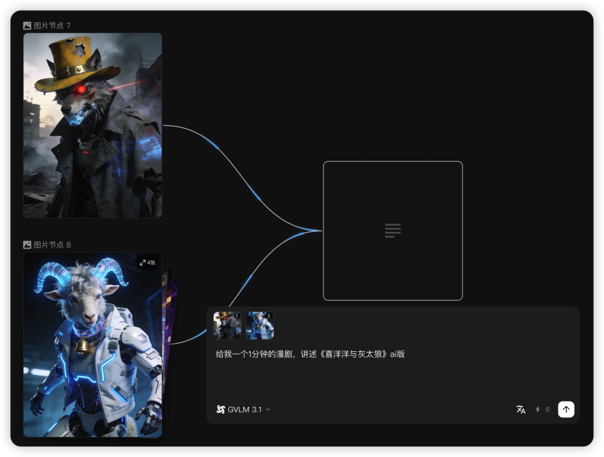Screen dimensions: 604x457
Task: Click the cyber wolf image in node 7
Action: [92, 125]
